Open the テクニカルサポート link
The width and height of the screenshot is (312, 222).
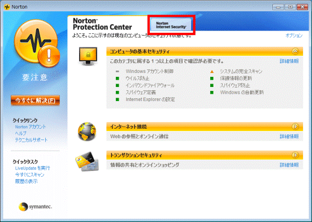(31, 140)
